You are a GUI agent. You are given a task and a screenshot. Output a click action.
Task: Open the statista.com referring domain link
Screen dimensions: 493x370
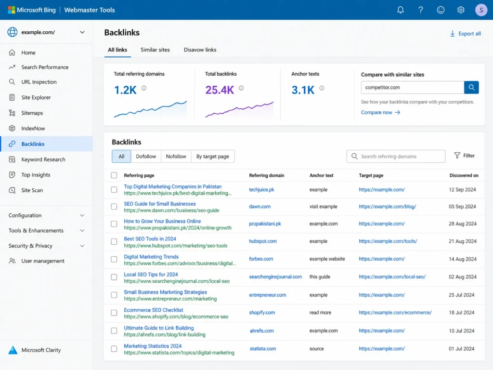263,349
